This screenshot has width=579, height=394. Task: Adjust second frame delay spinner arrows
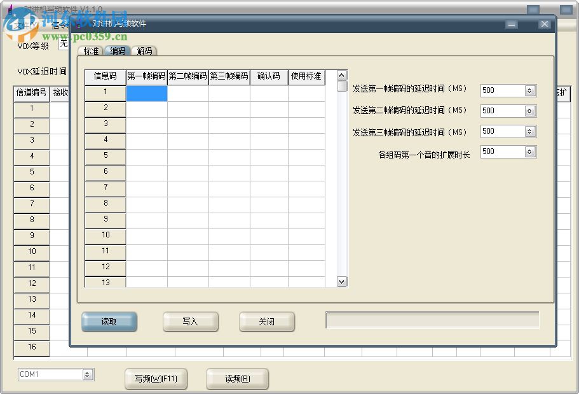click(529, 111)
